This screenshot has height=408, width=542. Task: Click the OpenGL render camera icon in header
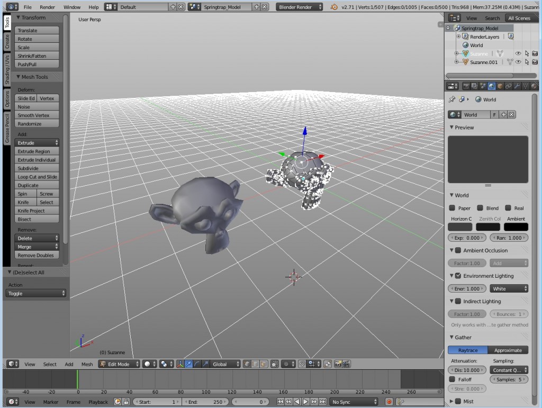click(x=338, y=364)
